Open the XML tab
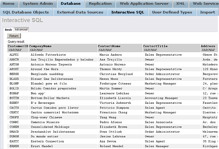 click(x=181, y=4)
